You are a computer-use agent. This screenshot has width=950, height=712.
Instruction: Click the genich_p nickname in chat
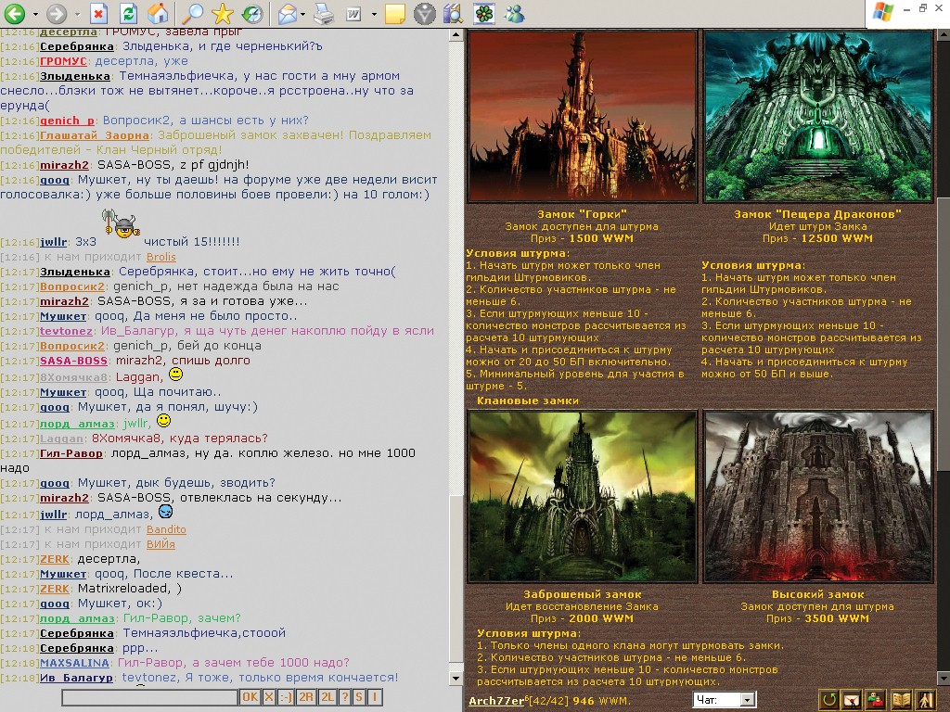click(x=67, y=121)
